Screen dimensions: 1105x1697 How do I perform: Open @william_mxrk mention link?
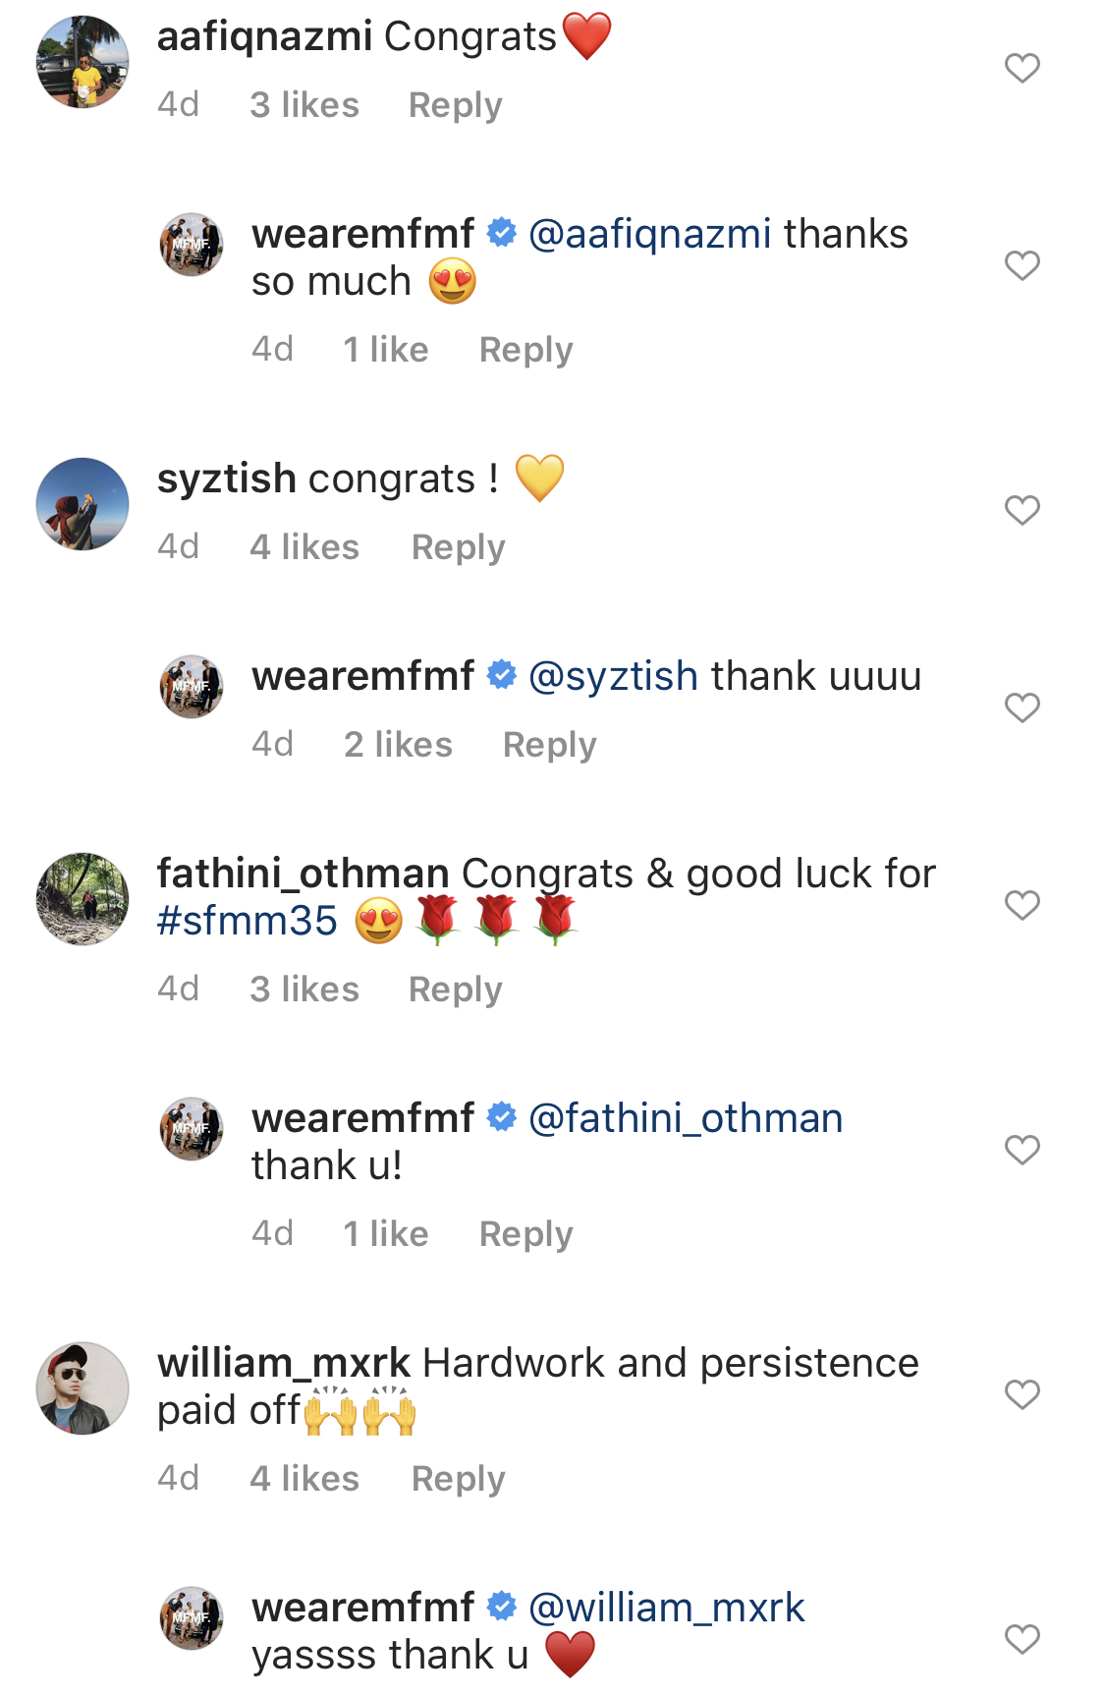tap(666, 1609)
